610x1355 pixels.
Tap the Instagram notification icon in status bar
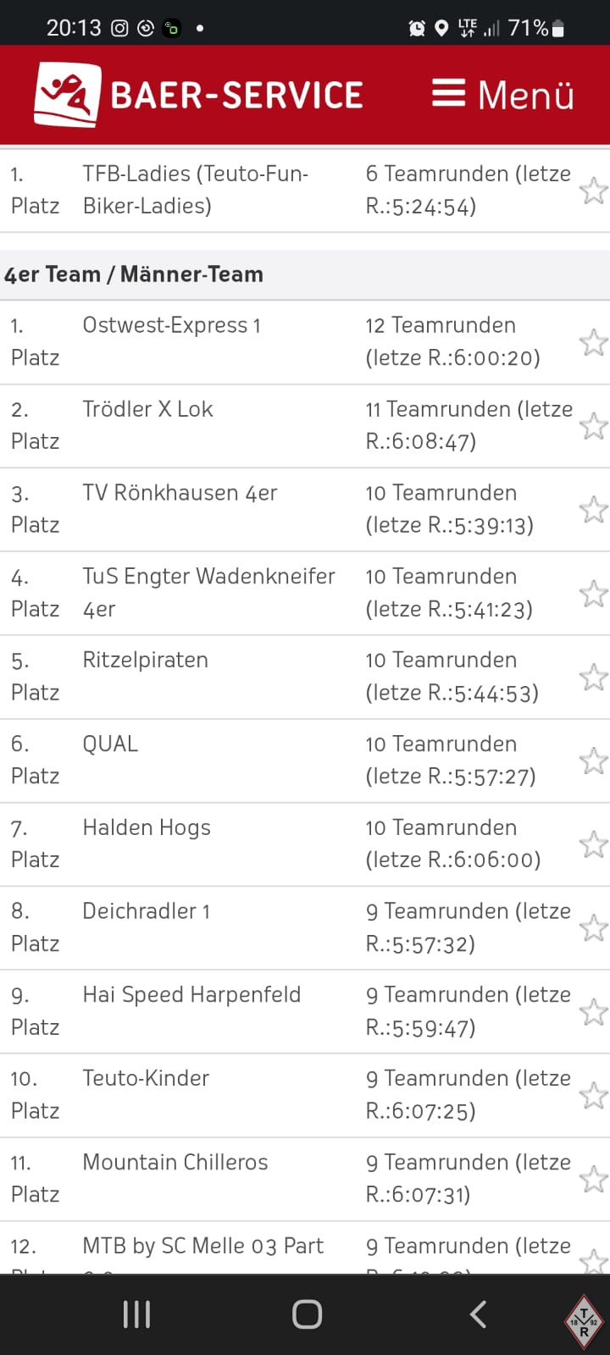(x=120, y=29)
